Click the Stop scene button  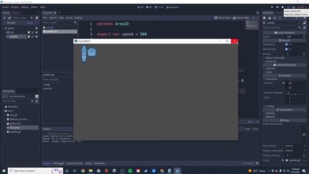pyautogui.click(x=282, y=7)
